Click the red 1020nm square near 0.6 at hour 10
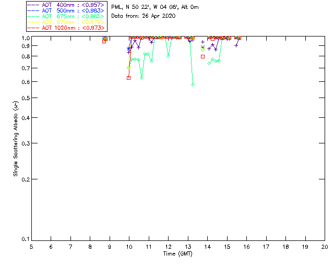334x267 pixels. pos(128,78)
